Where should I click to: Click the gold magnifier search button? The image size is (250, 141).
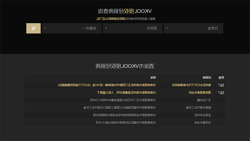point(33,28)
